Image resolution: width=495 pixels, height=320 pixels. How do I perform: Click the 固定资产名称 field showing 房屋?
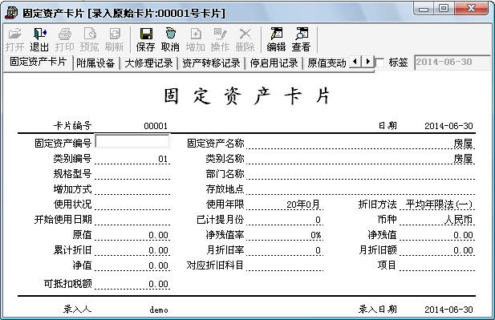pyautogui.click(x=360, y=144)
